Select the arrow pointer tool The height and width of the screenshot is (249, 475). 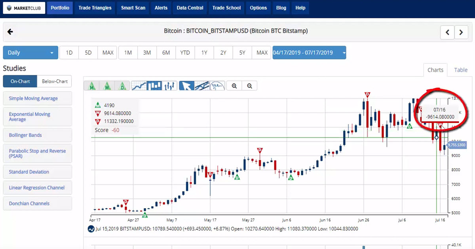[x=187, y=86]
